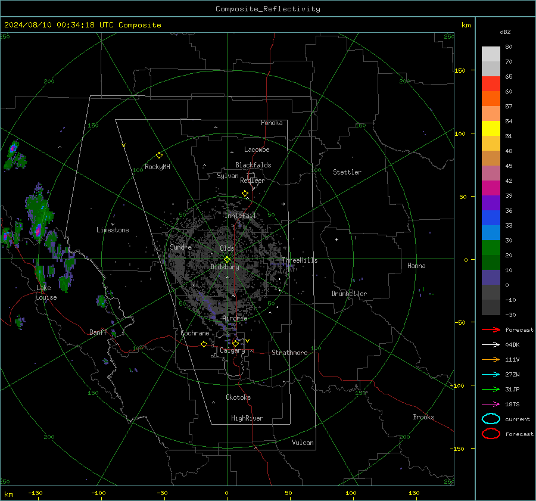Click the yellow diamond marker above Calgary label

(x=235, y=343)
